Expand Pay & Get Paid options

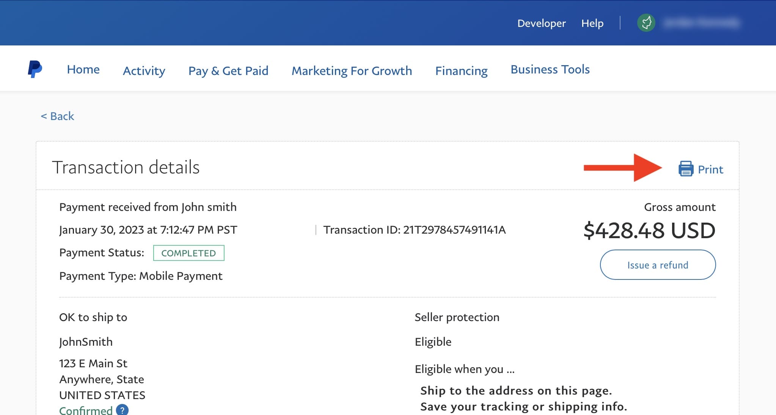point(228,71)
